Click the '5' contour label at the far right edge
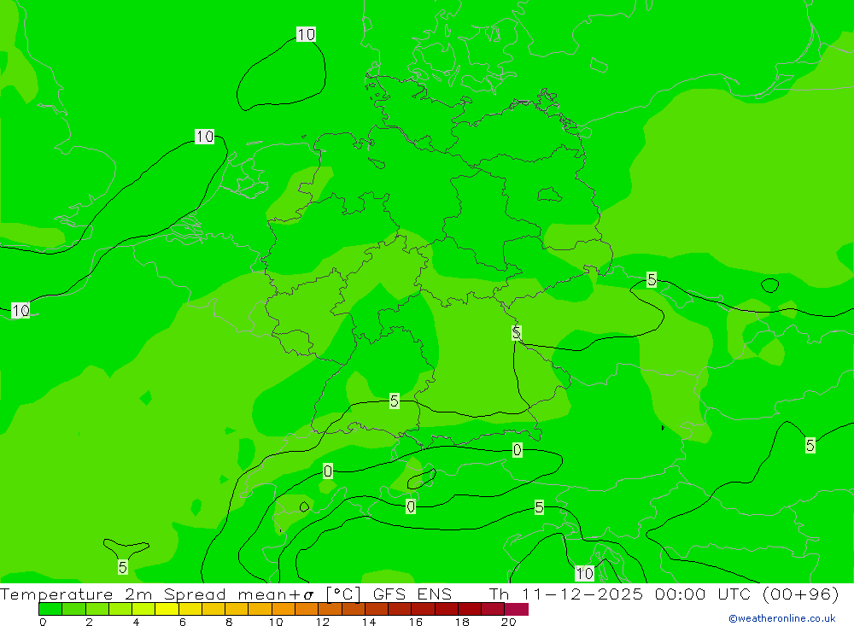Image resolution: width=854 pixels, height=626 pixels. pyautogui.click(x=810, y=445)
